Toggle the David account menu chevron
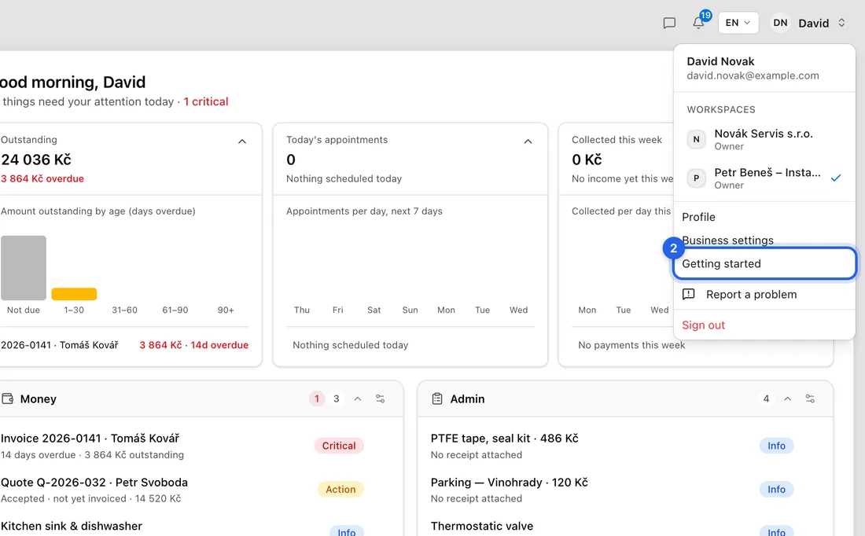 [841, 23]
